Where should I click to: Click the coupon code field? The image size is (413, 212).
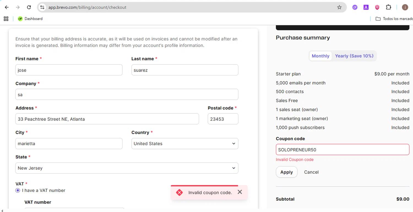pos(343,150)
